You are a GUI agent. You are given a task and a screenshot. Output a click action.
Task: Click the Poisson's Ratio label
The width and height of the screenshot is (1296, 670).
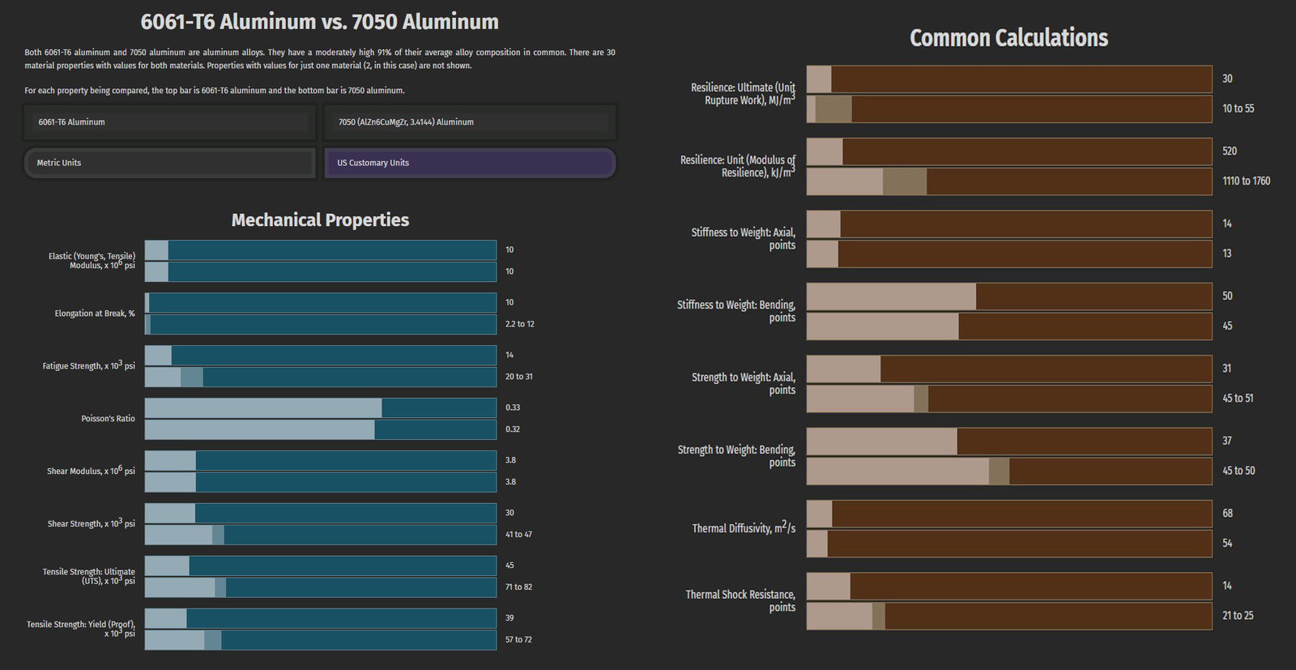tap(108, 419)
